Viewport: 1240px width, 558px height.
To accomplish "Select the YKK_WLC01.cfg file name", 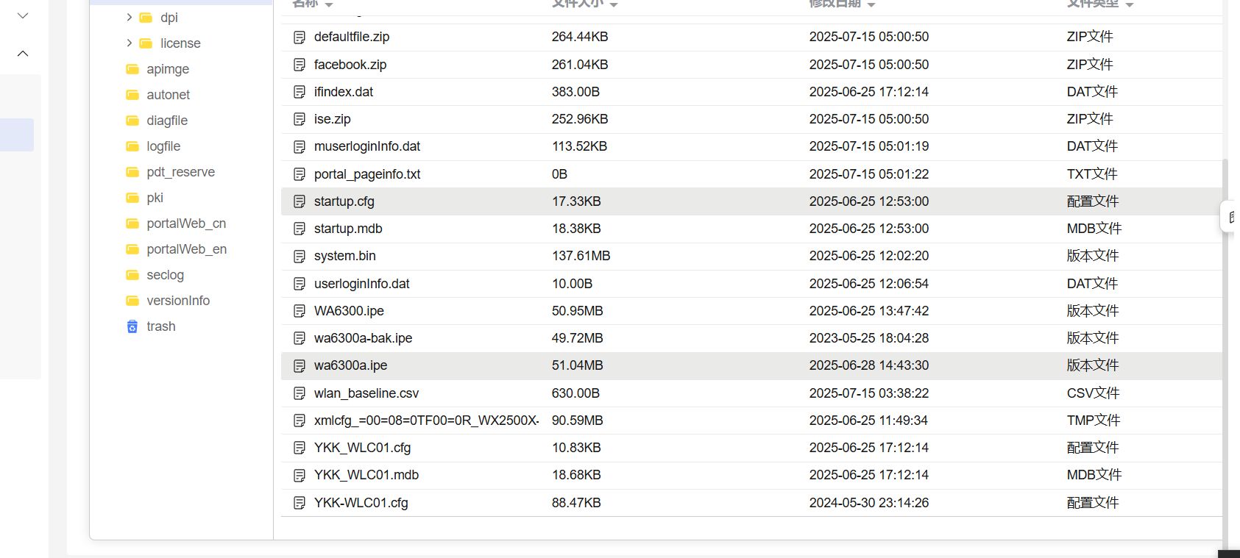I will click(363, 448).
